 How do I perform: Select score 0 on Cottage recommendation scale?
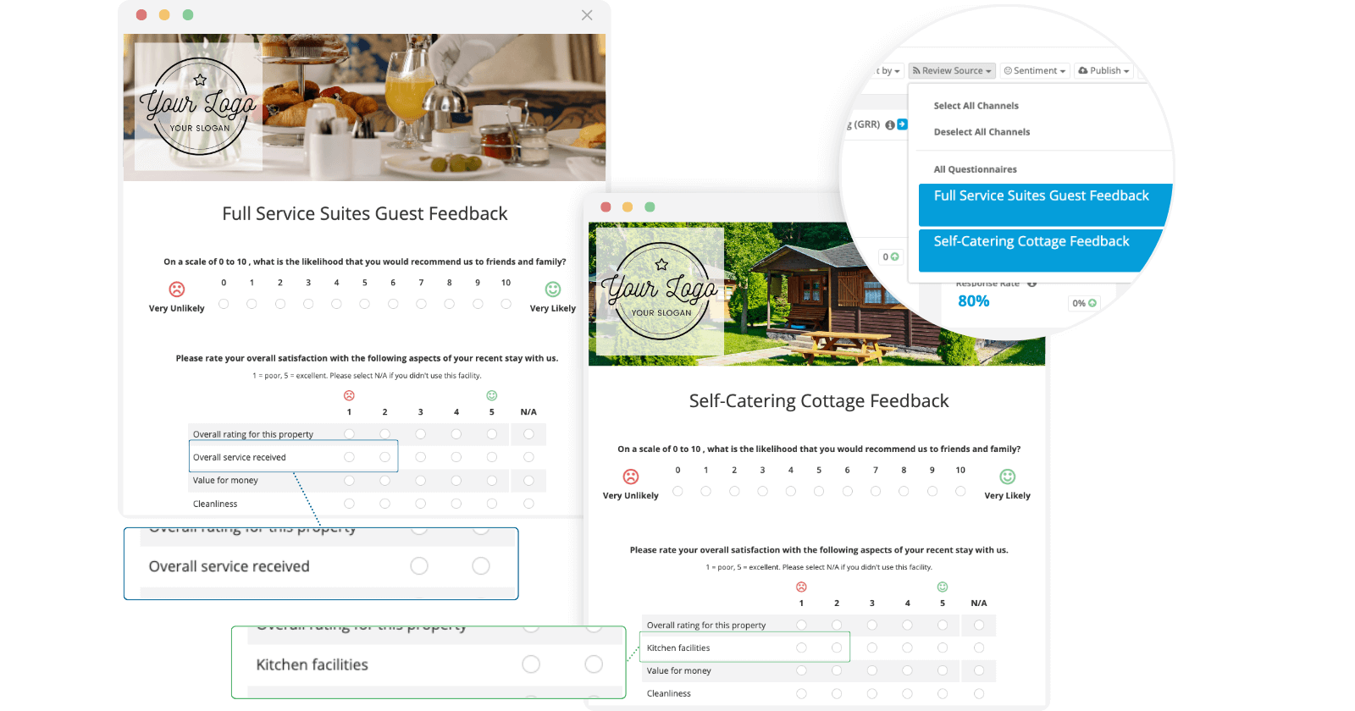(677, 491)
